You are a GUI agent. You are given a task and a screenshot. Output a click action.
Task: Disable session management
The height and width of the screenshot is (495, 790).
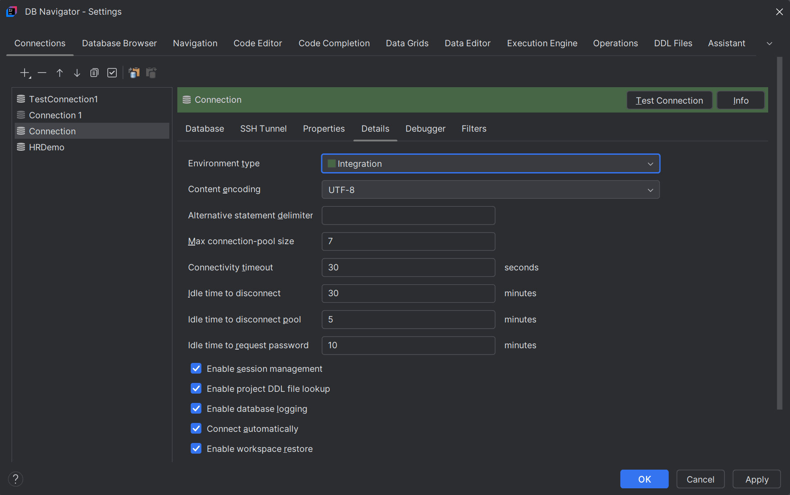[x=196, y=368]
